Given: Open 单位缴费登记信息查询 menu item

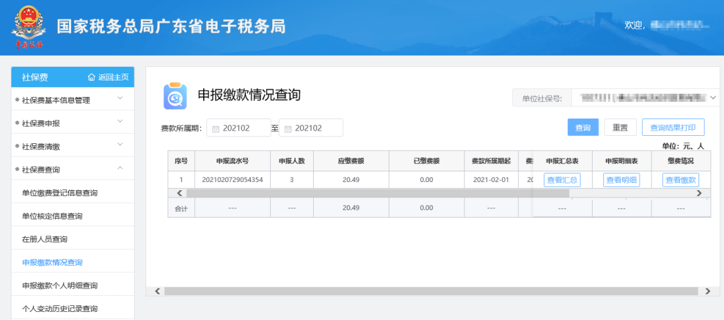Looking at the screenshot, I should click(x=60, y=193).
